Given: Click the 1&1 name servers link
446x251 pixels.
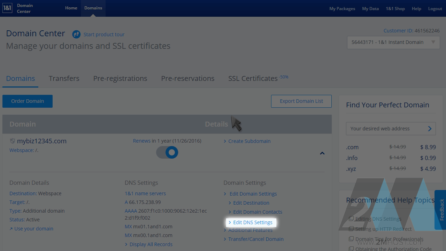Looking at the screenshot, I should click(x=145, y=193).
